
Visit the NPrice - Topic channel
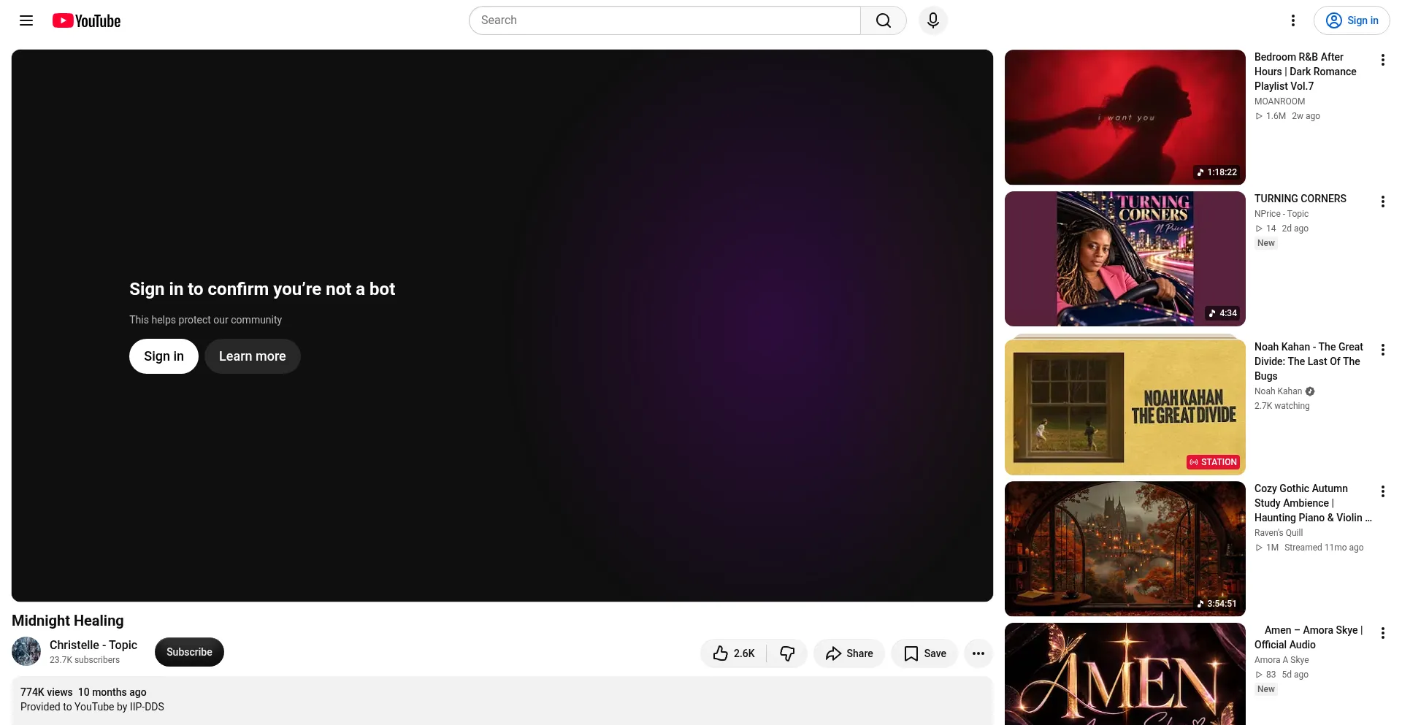1282,214
